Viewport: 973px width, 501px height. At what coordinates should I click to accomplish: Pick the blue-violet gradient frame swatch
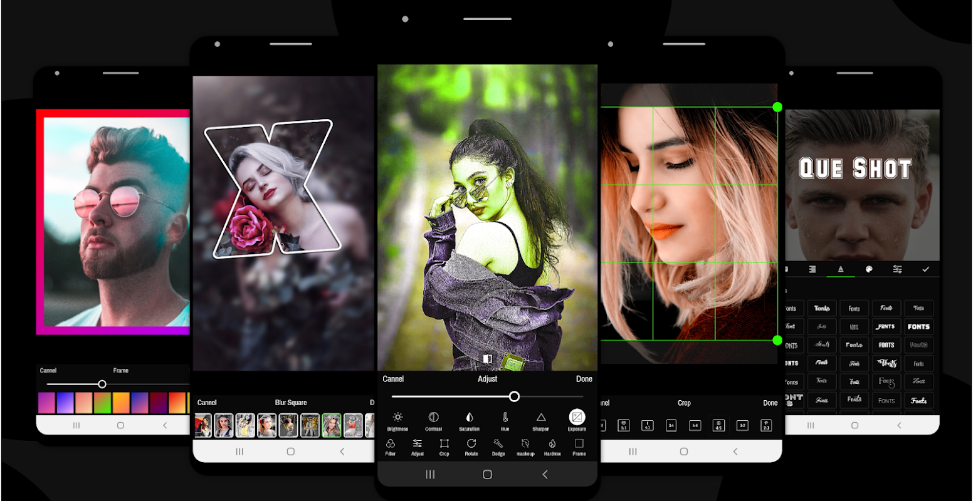point(65,403)
